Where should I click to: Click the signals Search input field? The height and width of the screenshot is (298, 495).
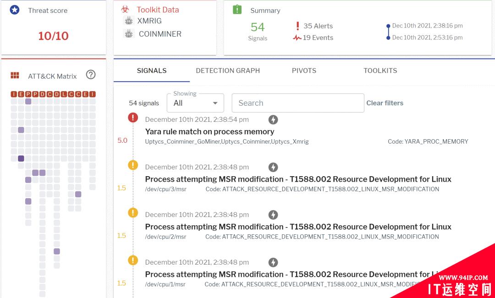click(298, 103)
